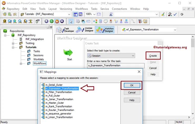195x124 pixels.
Task: Open the wf_Expression_Transformation workflow dropdown
Action: pos(175,30)
